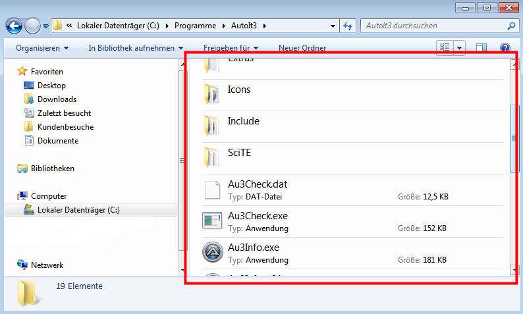Image resolution: width=523 pixels, height=314 pixels.
Task: Click the file list scroll down arrow
Action: [514, 270]
